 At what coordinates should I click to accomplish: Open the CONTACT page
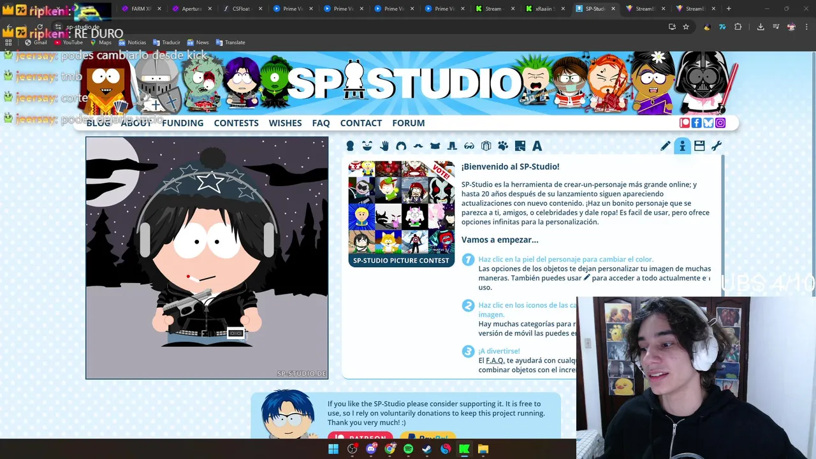[361, 123]
